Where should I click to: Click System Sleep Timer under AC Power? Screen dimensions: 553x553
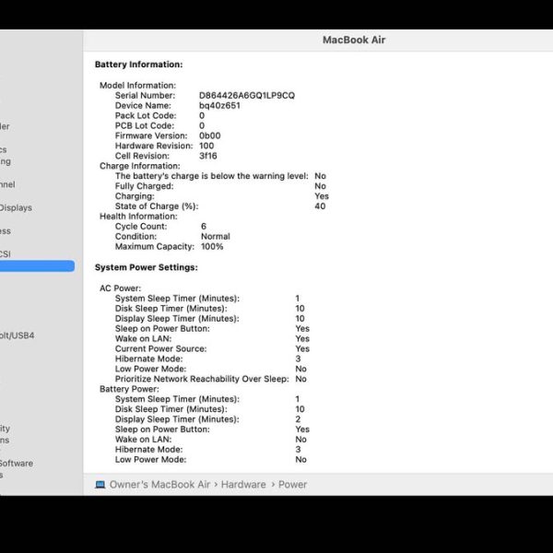click(177, 299)
